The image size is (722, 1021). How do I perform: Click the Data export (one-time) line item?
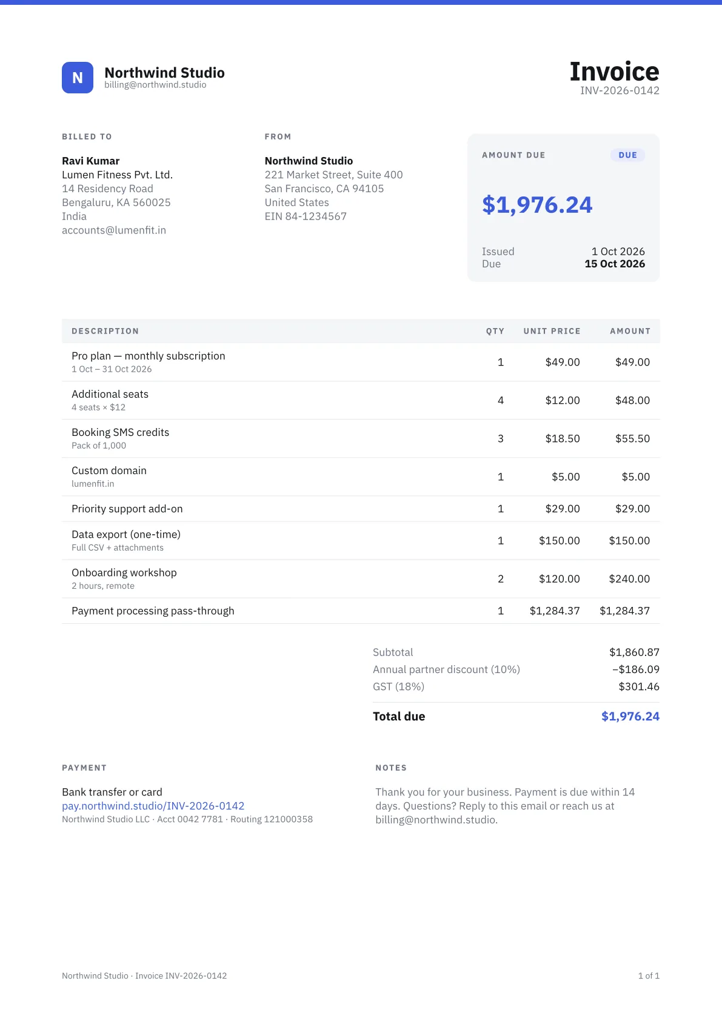(361, 540)
